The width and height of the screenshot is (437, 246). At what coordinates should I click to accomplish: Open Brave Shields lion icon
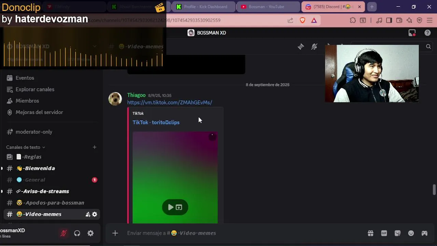[x=302, y=20]
